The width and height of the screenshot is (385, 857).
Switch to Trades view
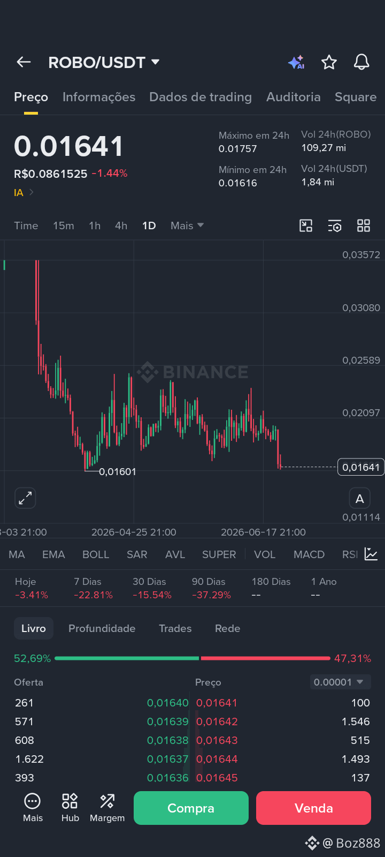[175, 628]
